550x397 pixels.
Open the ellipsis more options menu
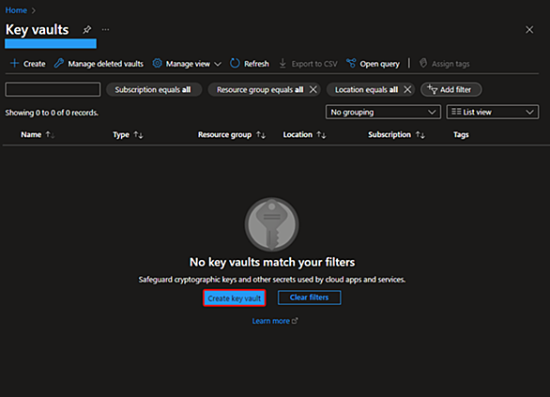pyautogui.click(x=105, y=30)
